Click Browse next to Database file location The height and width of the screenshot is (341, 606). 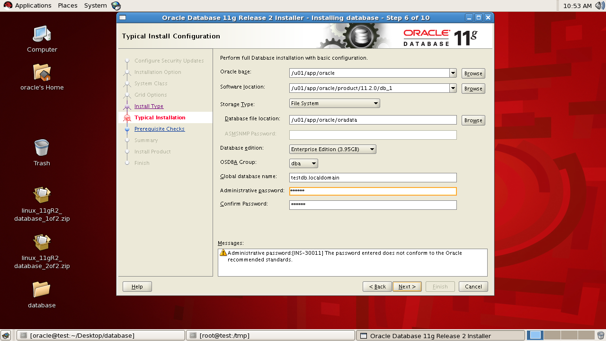pos(473,120)
